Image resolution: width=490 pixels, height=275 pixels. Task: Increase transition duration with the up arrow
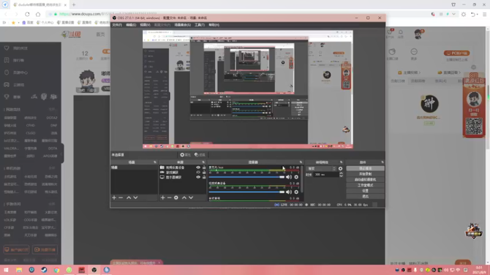[x=341, y=174]
